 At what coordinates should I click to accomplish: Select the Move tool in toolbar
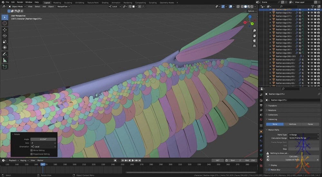[5, 30]
